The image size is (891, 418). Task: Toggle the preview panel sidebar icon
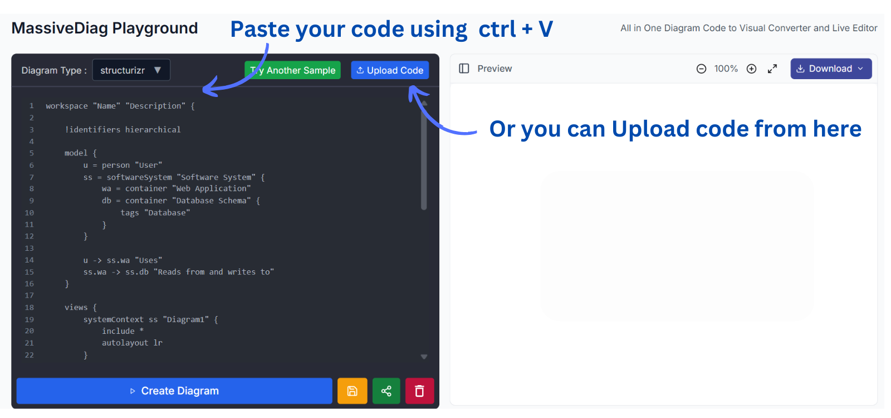464,69
